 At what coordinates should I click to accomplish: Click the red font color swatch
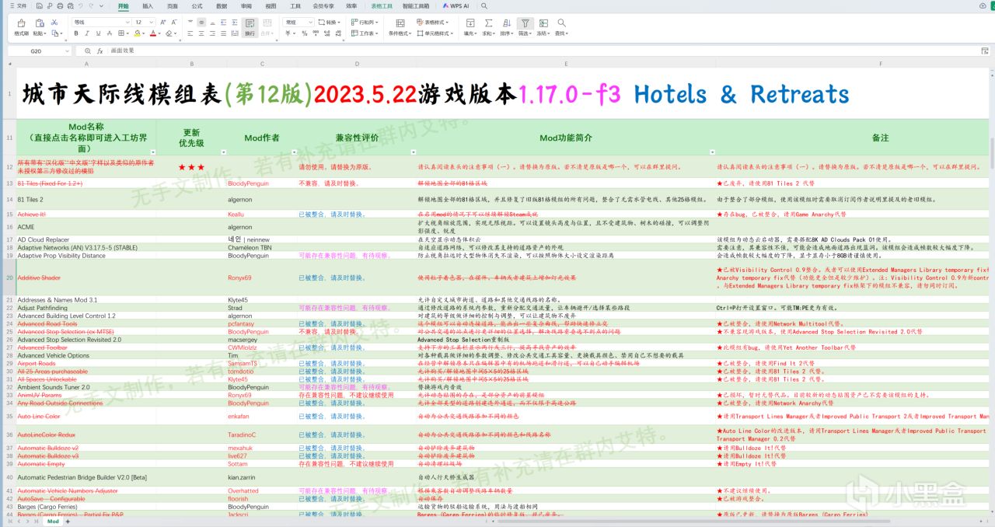[x=153, y=33]
